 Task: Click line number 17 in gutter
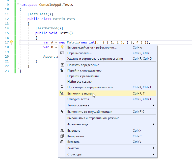pyautogui.click(x=7, y=42)
